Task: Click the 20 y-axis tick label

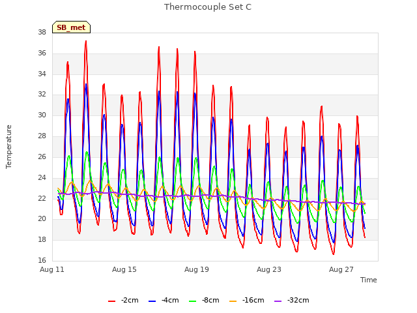Action: [42, 219]
